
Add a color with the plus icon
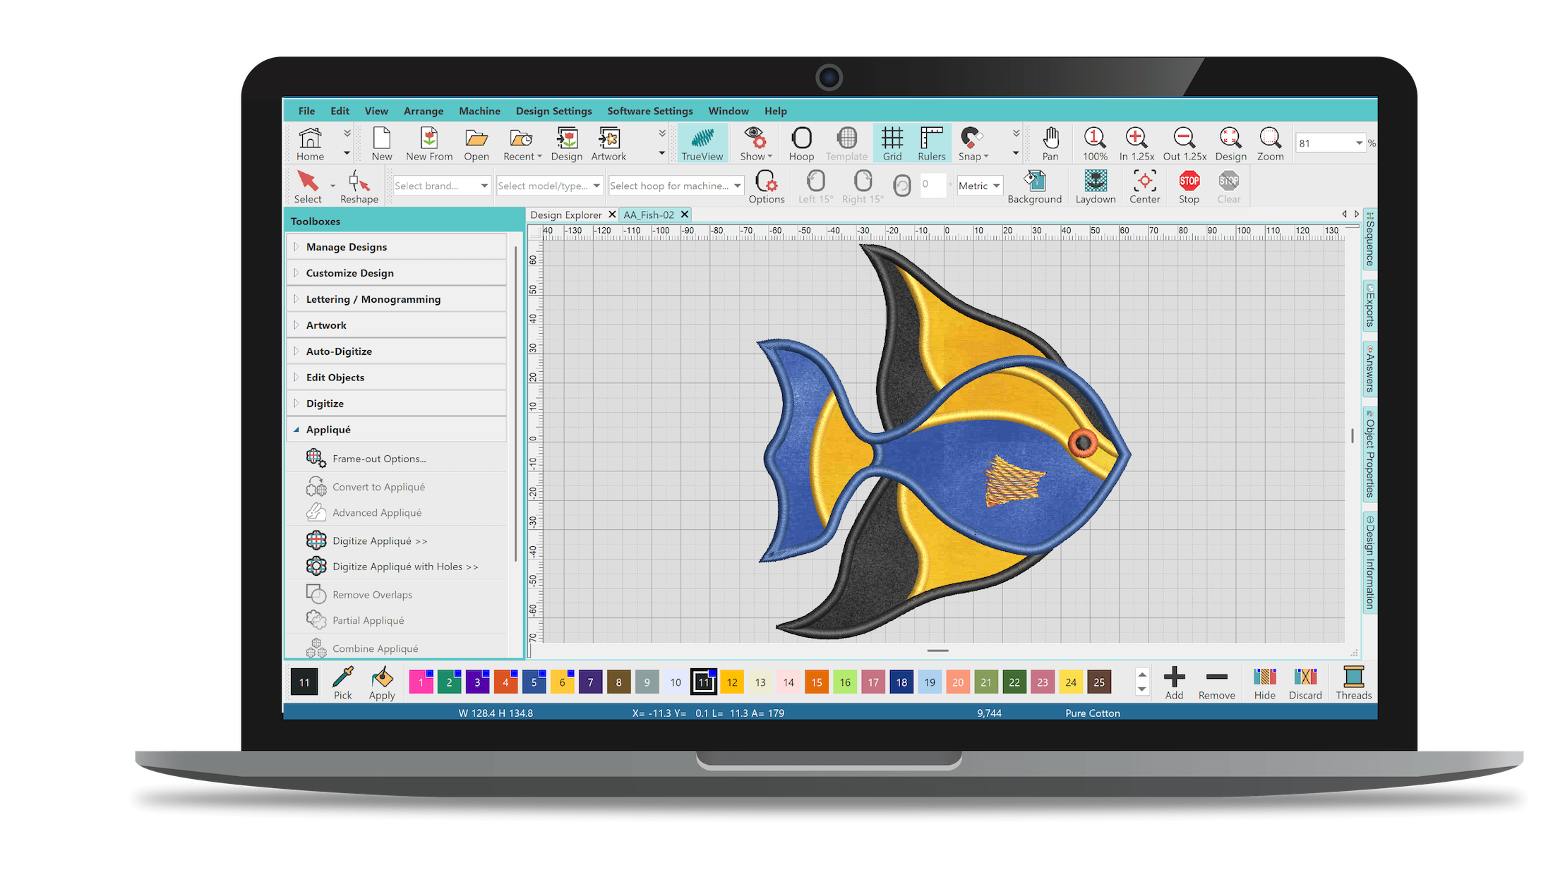coord(1174,682)
